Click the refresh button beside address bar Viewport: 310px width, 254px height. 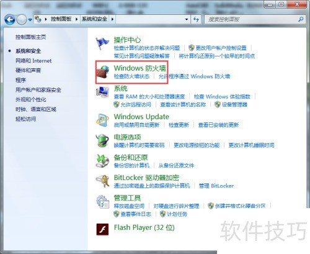coord(196,19)
